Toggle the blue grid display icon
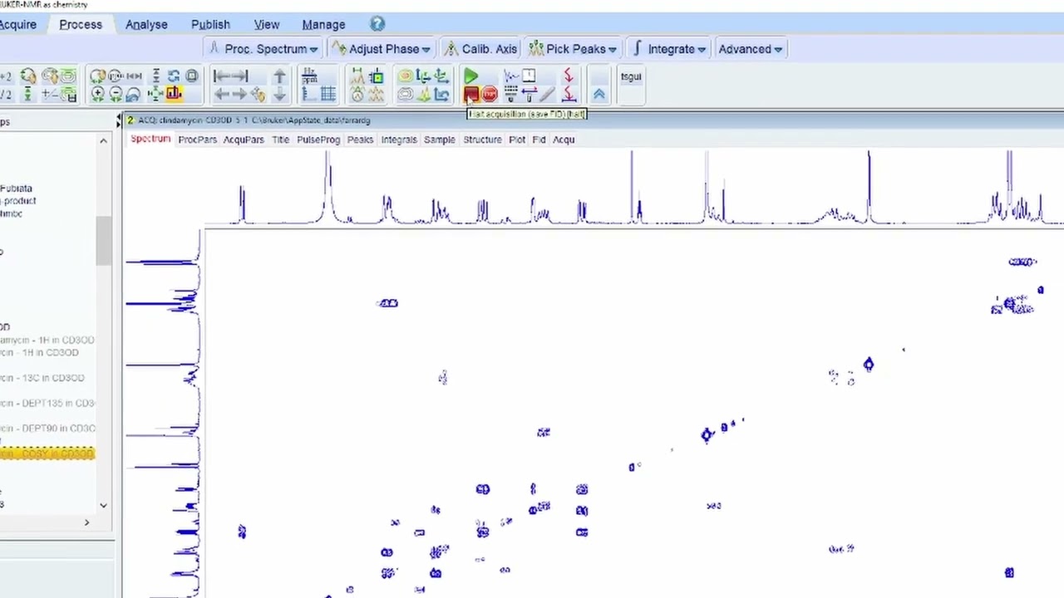This screenshot has width=1064, height=598. coord(328,94)
